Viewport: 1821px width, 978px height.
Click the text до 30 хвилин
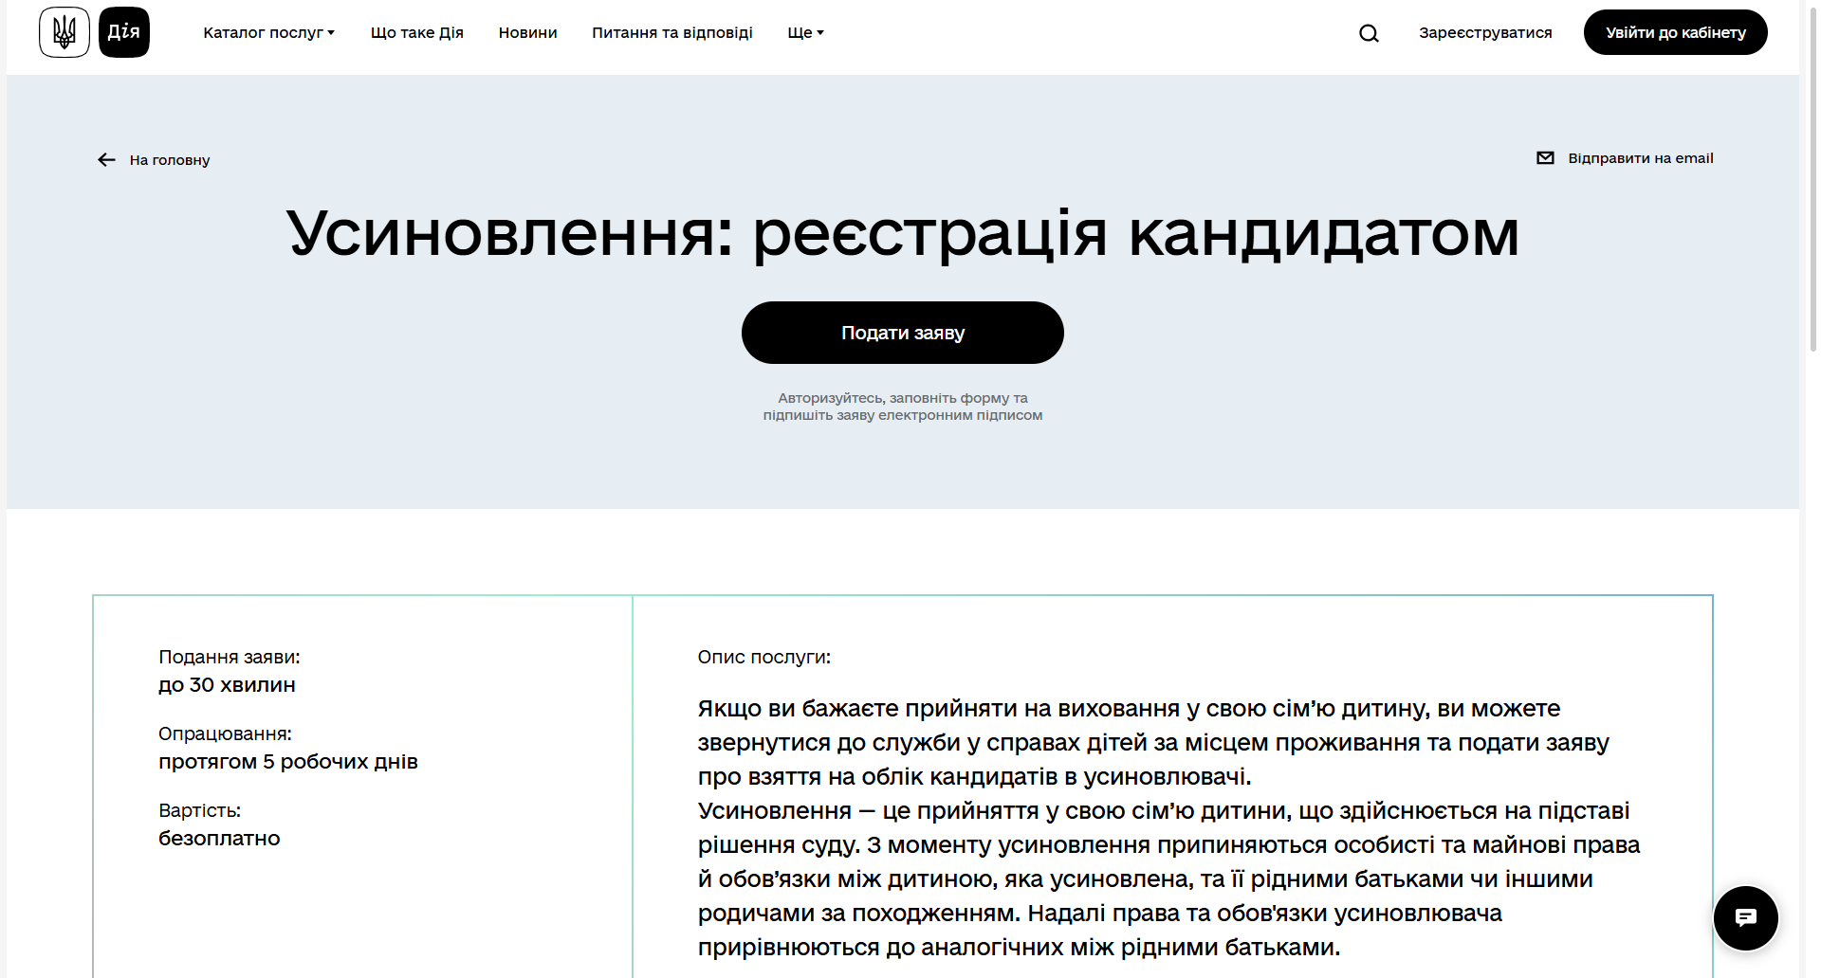click(227, 685)
